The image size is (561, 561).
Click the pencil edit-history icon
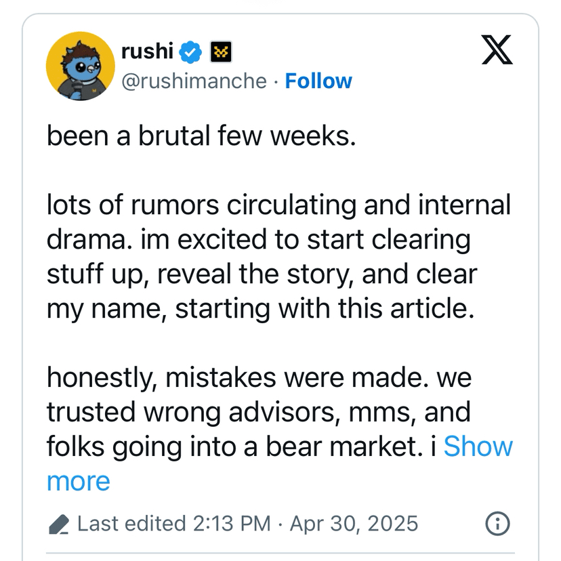(60, 524)
